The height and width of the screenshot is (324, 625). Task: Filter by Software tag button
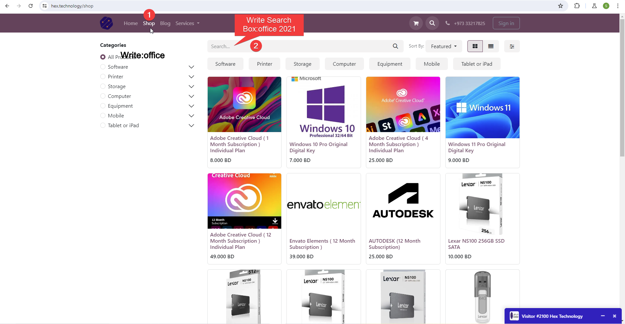[x=225, y=64]
